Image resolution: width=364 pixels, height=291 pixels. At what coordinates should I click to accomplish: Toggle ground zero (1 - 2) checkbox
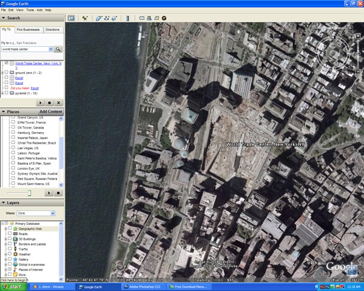[7, 72]
